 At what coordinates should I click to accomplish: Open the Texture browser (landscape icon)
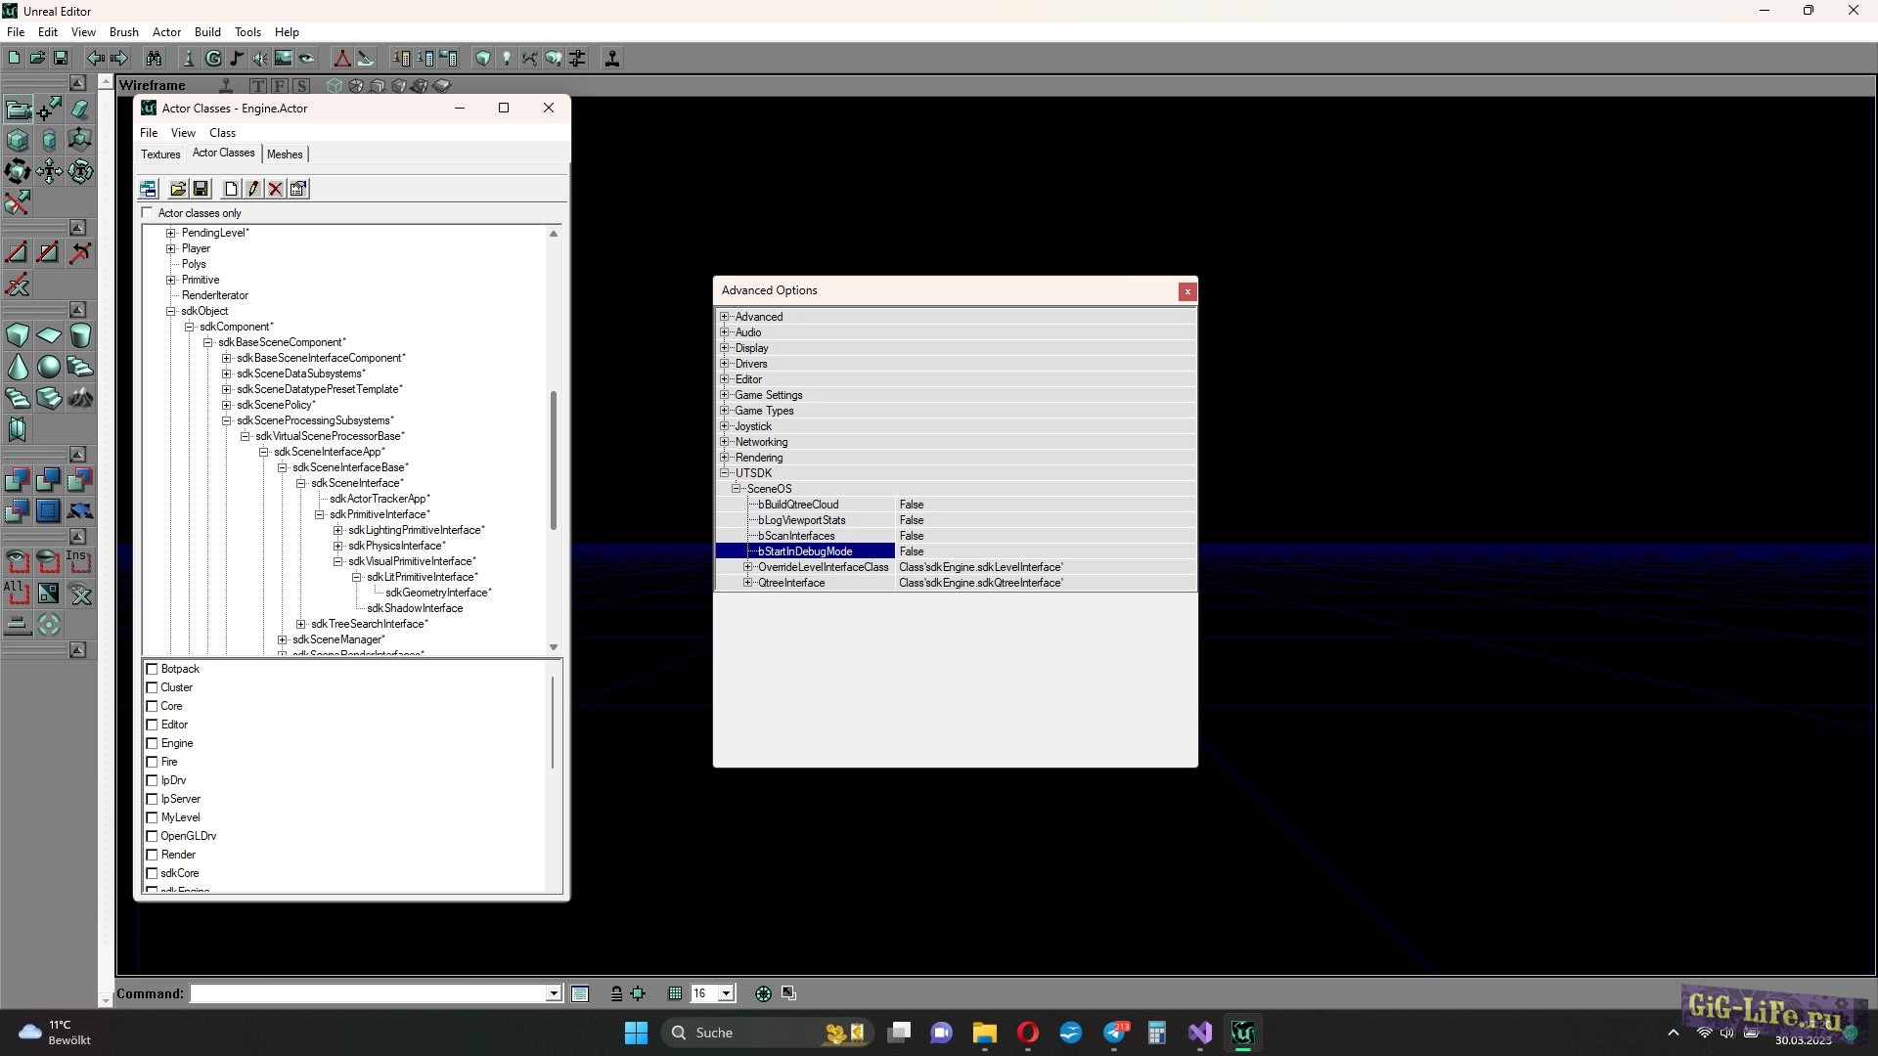(x=282, y=59)
